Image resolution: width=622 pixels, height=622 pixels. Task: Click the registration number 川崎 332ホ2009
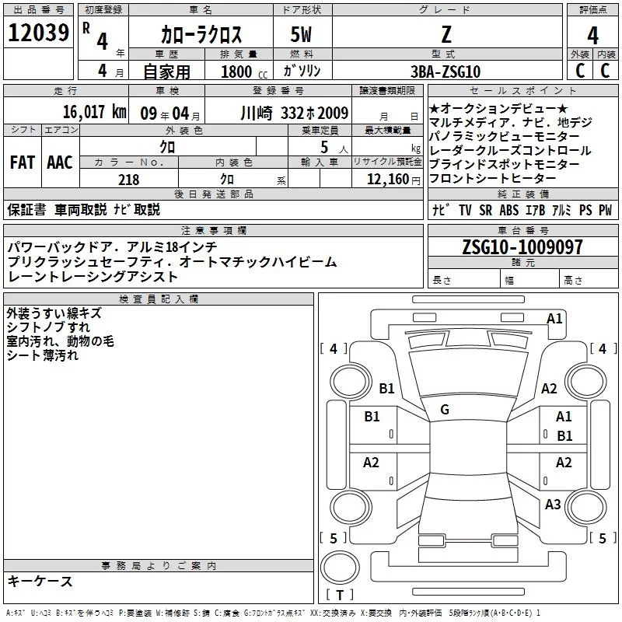click(x=294, y=113)
